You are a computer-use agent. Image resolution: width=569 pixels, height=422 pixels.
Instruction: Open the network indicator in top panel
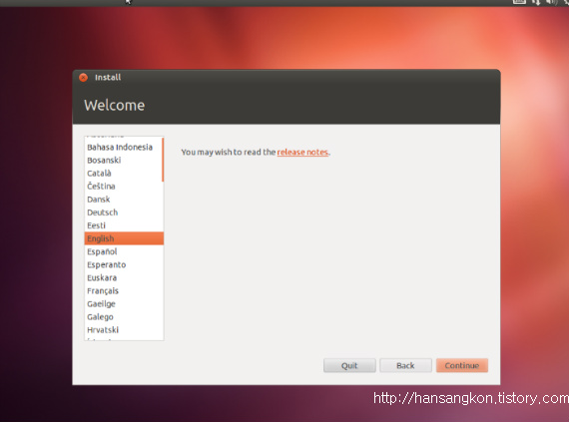(536, 2)
